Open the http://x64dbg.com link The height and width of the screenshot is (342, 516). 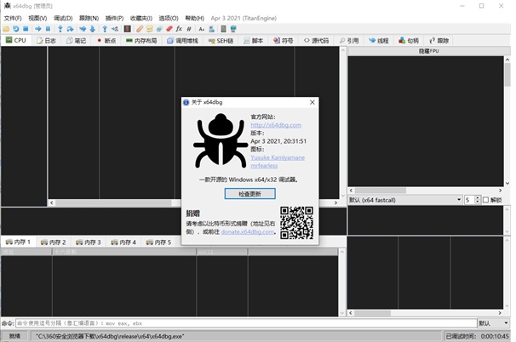click(276, 125)
